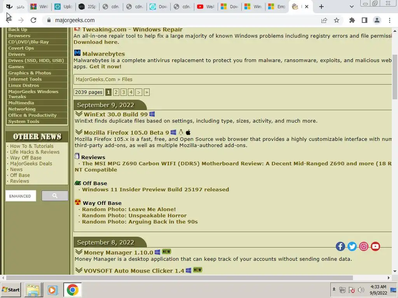Click the MajorGeeks Twitter icon
Image resolution: width=398 pixels, height=298 pixels.
point(352,246)
